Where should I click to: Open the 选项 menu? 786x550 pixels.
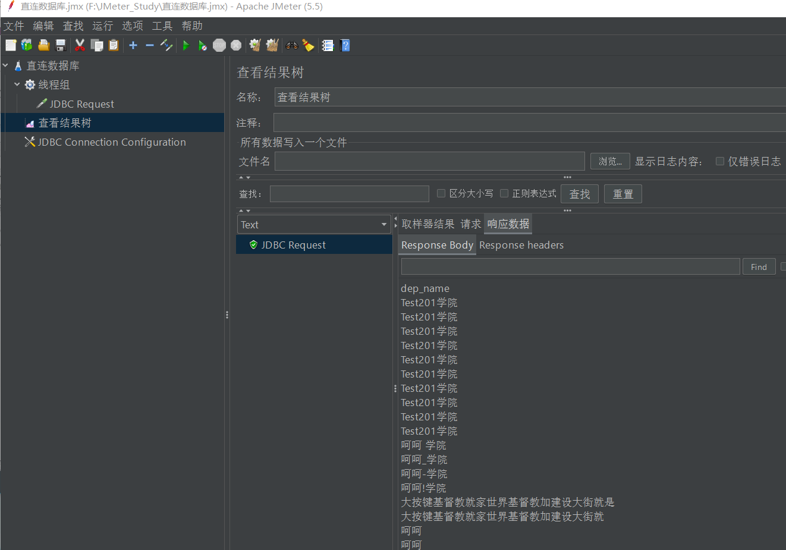133,26
